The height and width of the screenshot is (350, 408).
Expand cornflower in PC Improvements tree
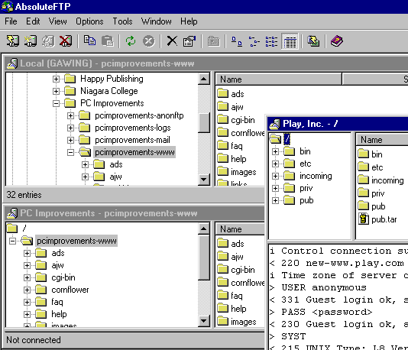pos(27,290)
